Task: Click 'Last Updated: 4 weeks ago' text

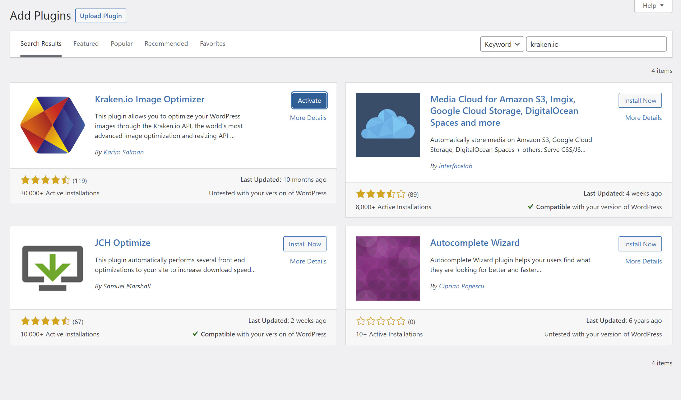Action: pyautogui.click(x=622, y=193)
